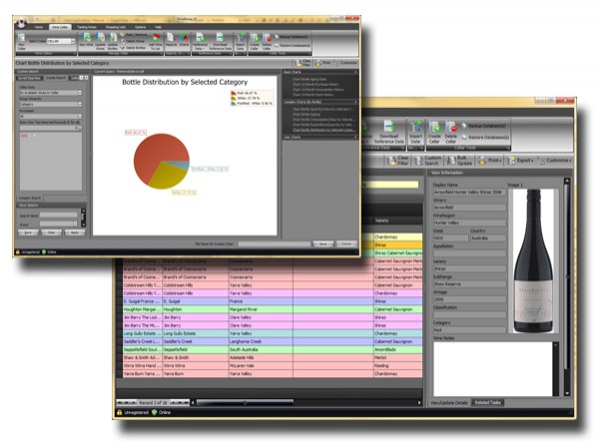Click Restore Database(s) in back window

pos(485,137)
